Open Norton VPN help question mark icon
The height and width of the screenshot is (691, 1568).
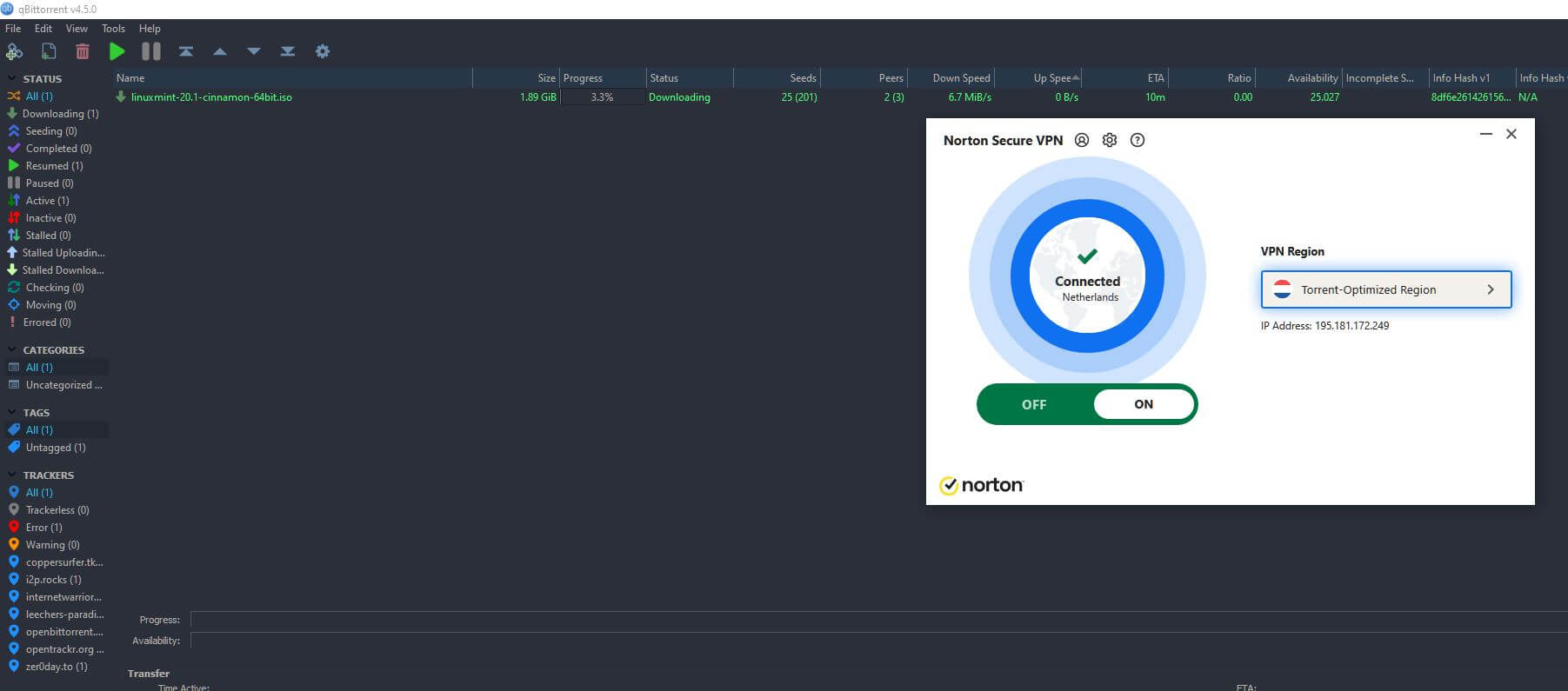coord(1138,140)
